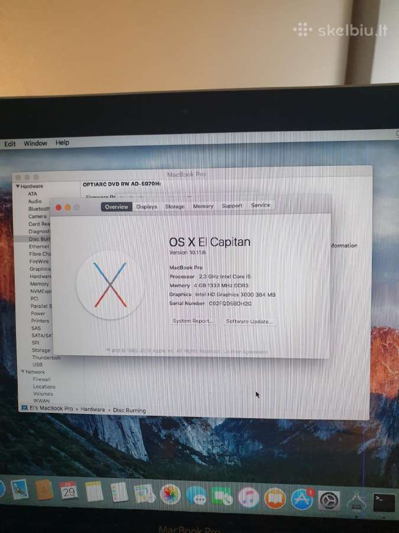
Task: Switch to the Service tab
Action: [x=261, y=205]
